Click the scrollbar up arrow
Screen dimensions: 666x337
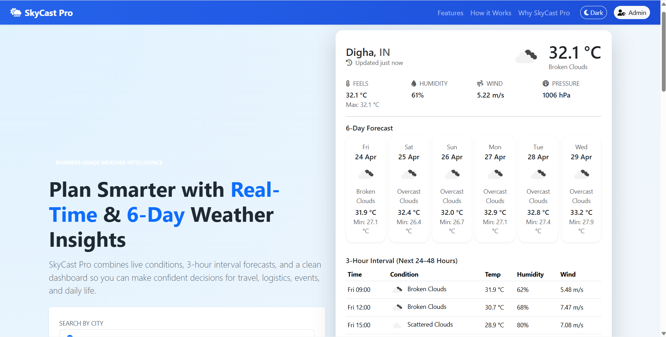[x=663, y=3]
